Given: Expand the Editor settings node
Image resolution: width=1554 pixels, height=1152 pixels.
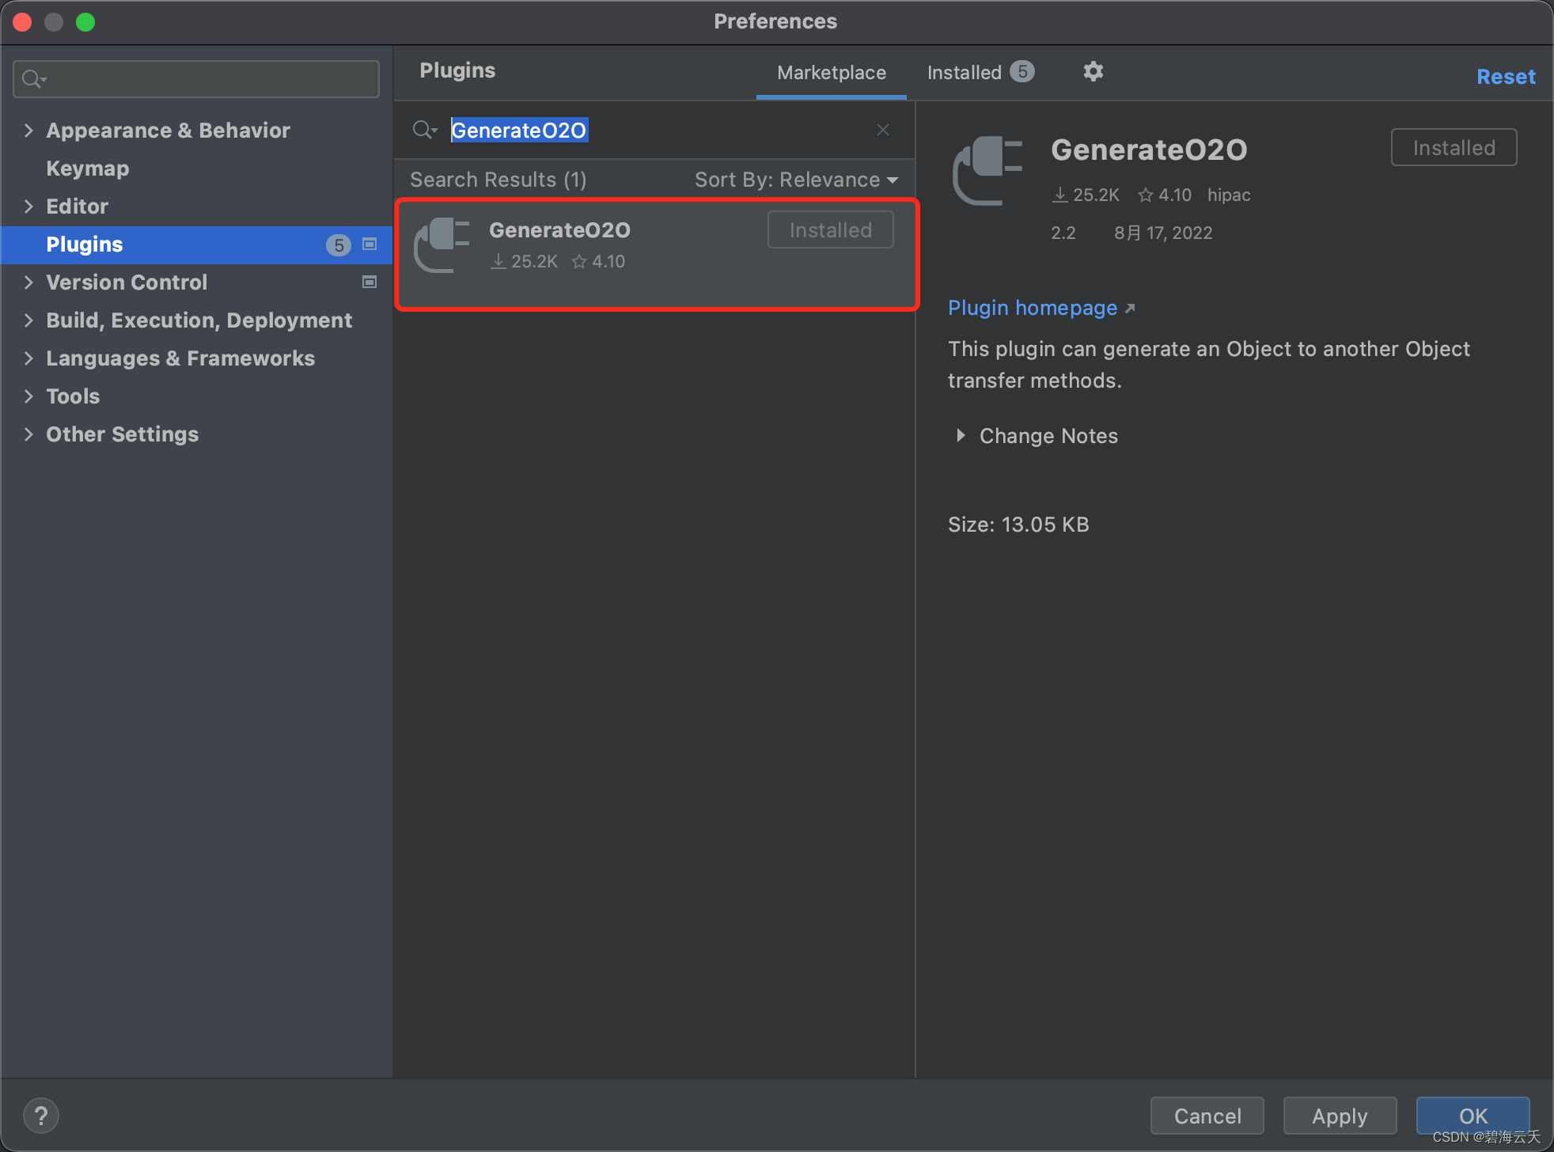Looking at the screenshot, I should click(29, 207).
